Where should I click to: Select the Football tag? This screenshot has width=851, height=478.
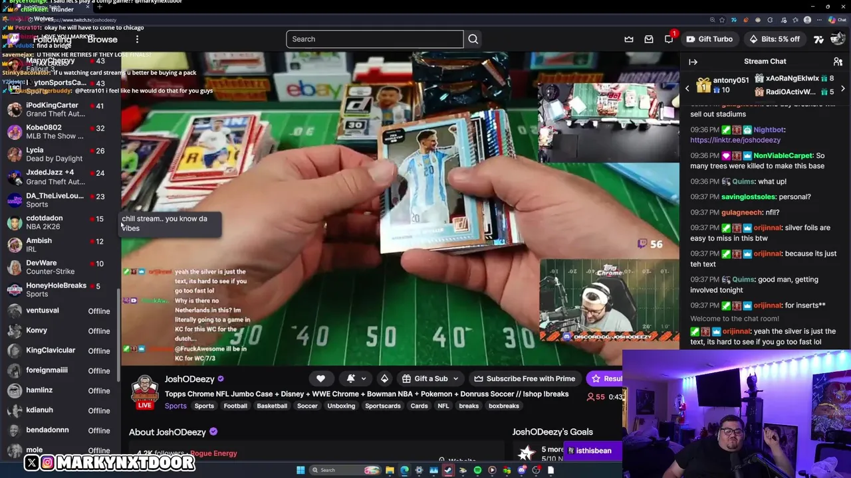(x=235, y=406)
